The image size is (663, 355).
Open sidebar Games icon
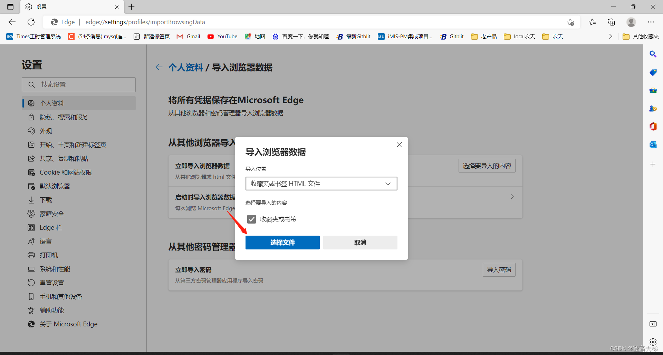pos(653,109)
